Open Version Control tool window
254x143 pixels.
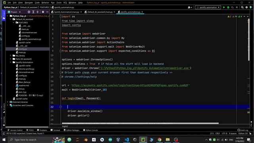coord(15,130)
